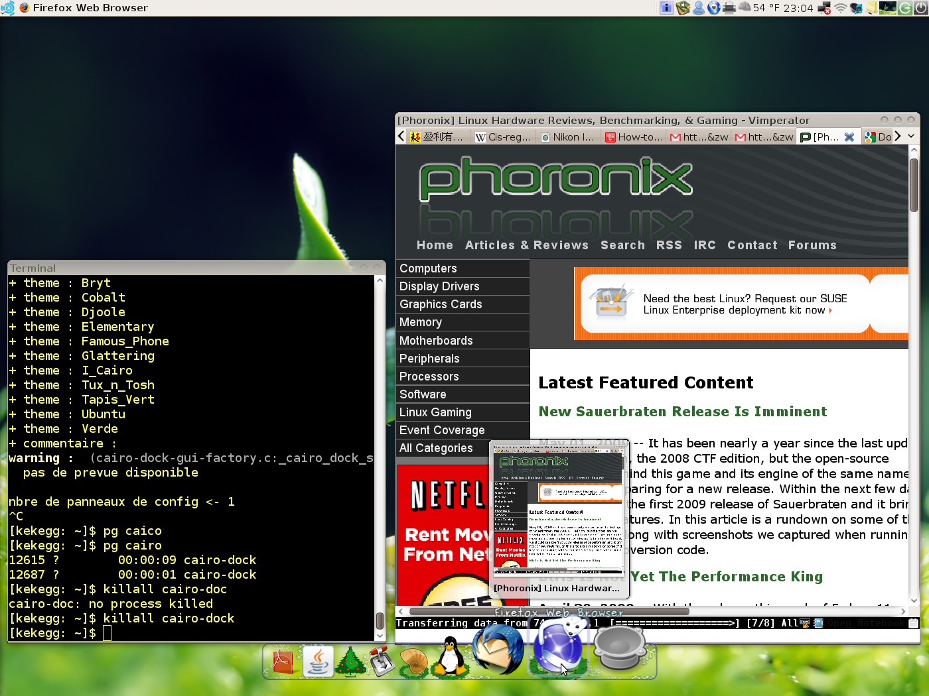The height and width of the screenshot is (696, 929).
Task: Select the Display Drivers category
Action: [463, 286]
